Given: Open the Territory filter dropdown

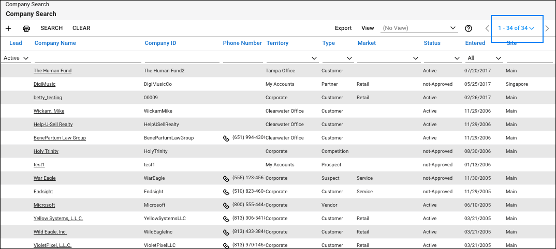Looking at the screenshot, I should (292, 58).
